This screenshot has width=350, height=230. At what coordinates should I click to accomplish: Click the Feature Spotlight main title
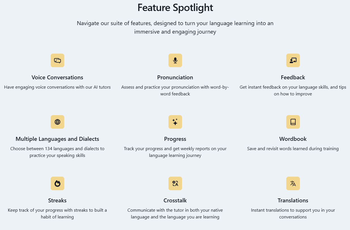(x=175, y=8)
